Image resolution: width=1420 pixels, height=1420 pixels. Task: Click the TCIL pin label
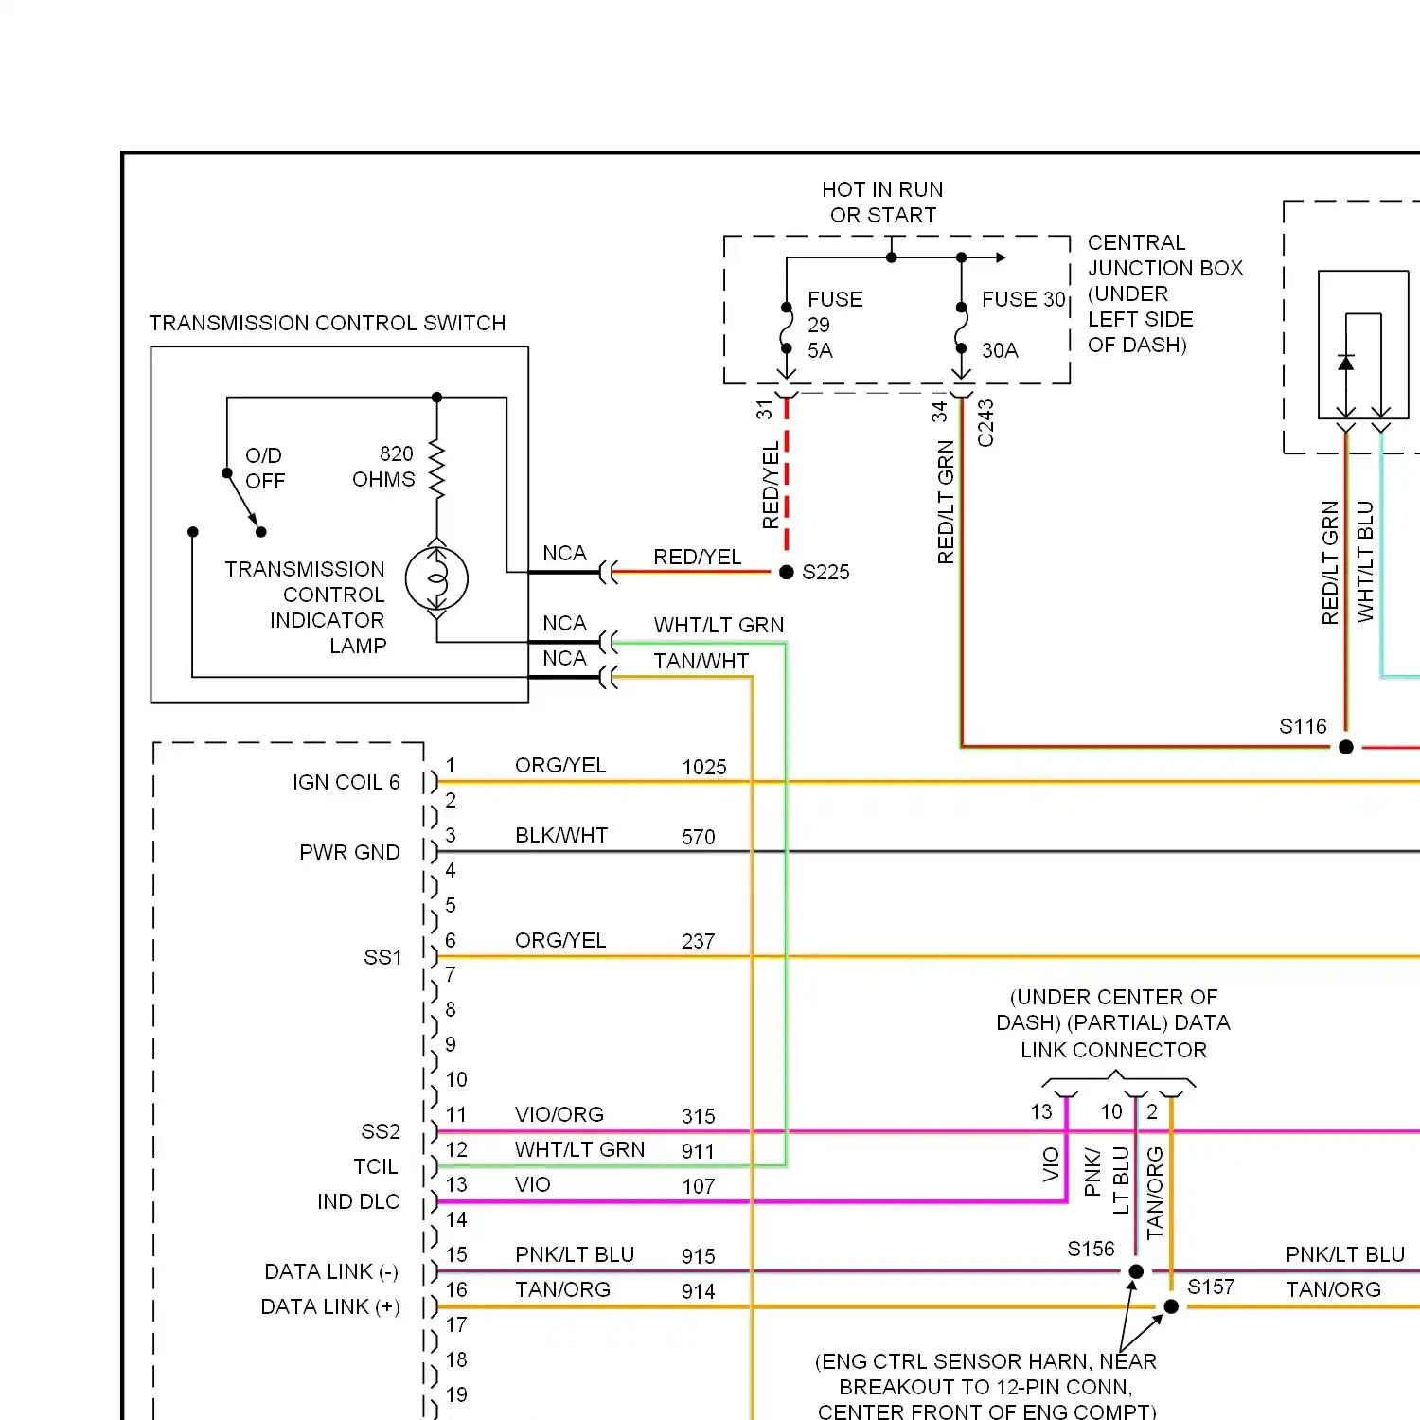click(376, 1166)
